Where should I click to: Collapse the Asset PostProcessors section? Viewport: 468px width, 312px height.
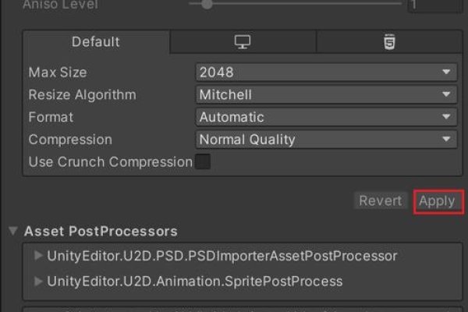coord(13,232)
